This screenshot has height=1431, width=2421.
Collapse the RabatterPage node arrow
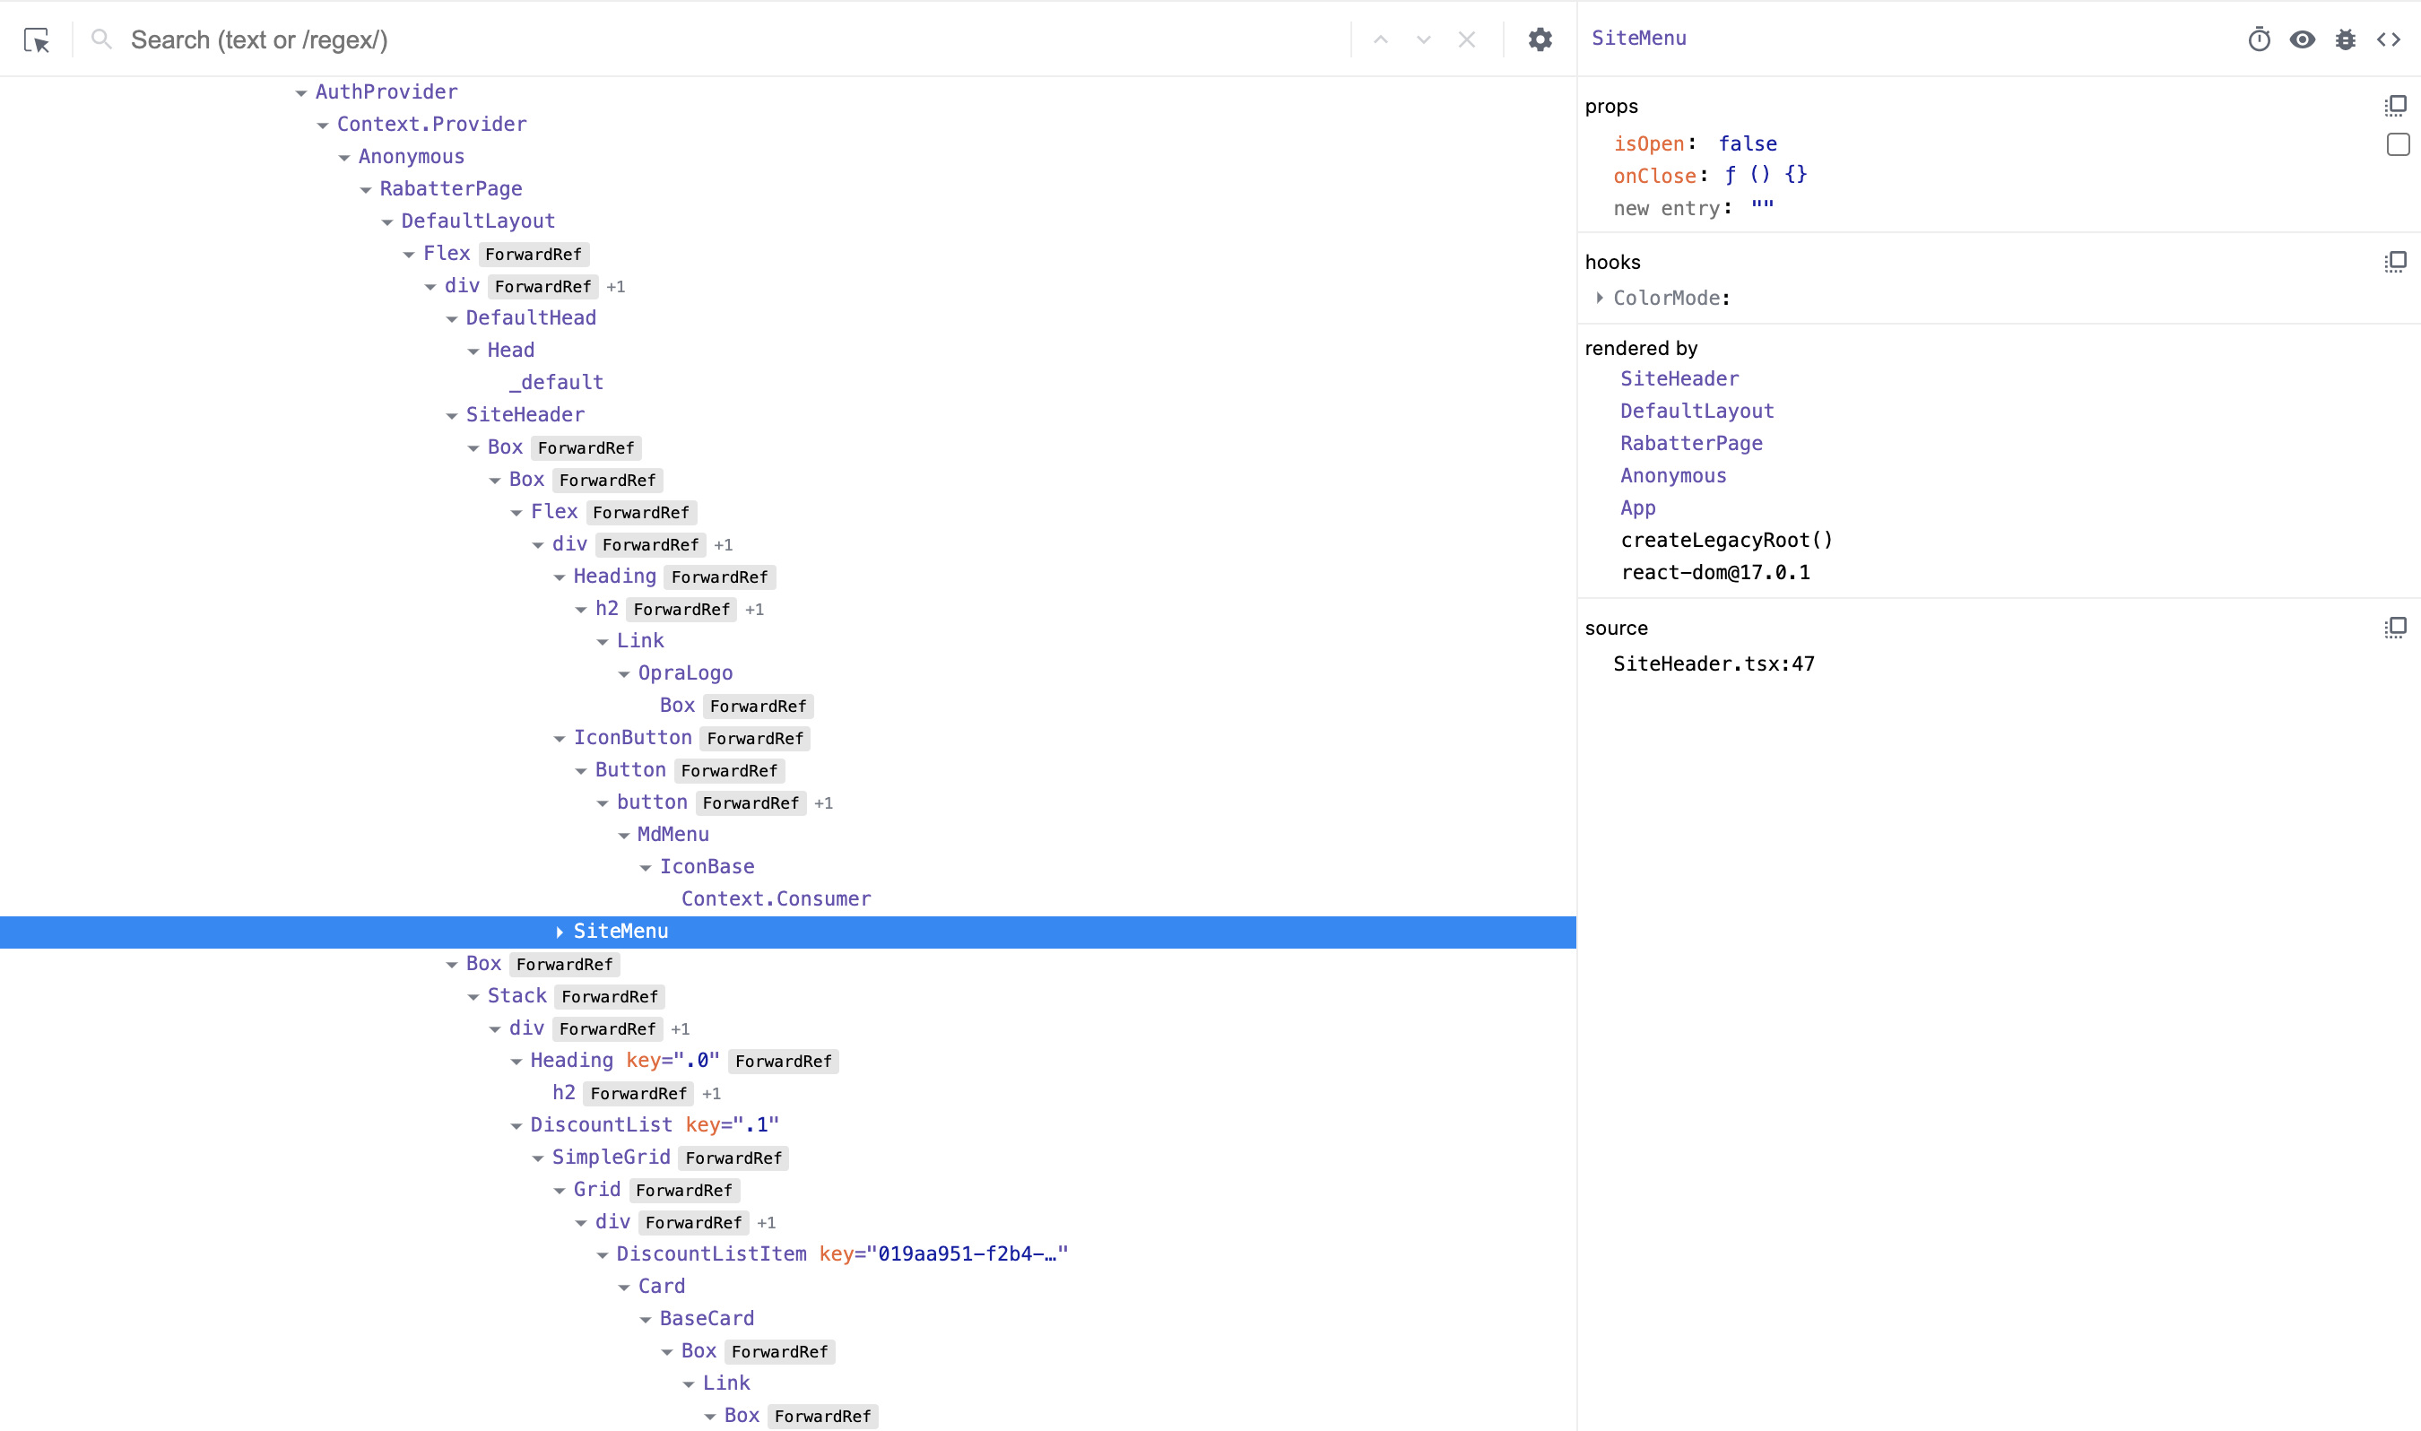tap(366, 190)
